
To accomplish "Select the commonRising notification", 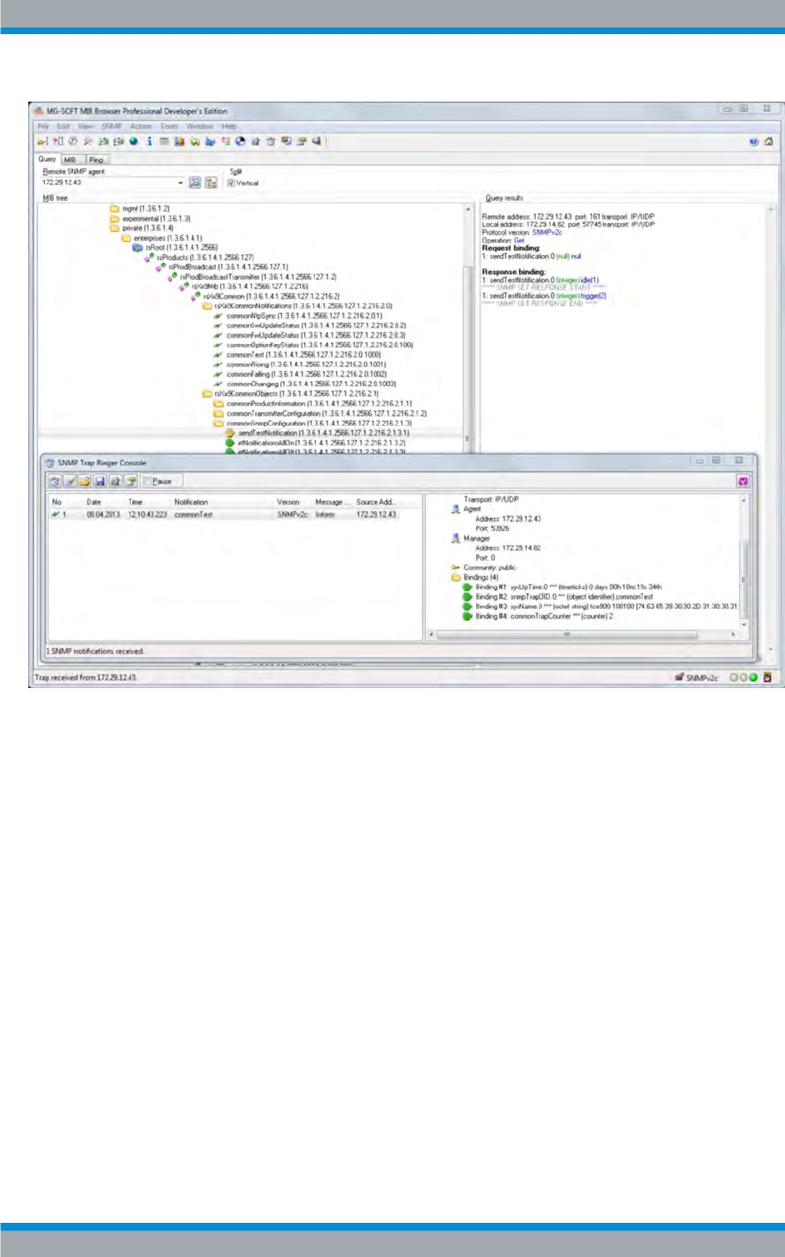I will coord(300,365).
